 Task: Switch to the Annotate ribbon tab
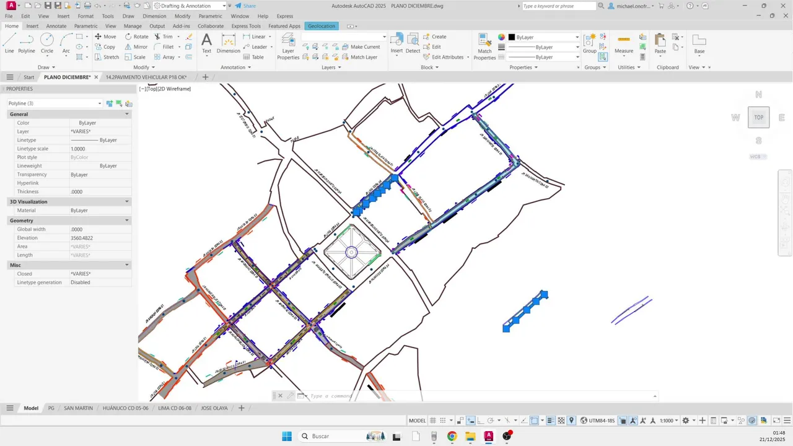[56, 26]
